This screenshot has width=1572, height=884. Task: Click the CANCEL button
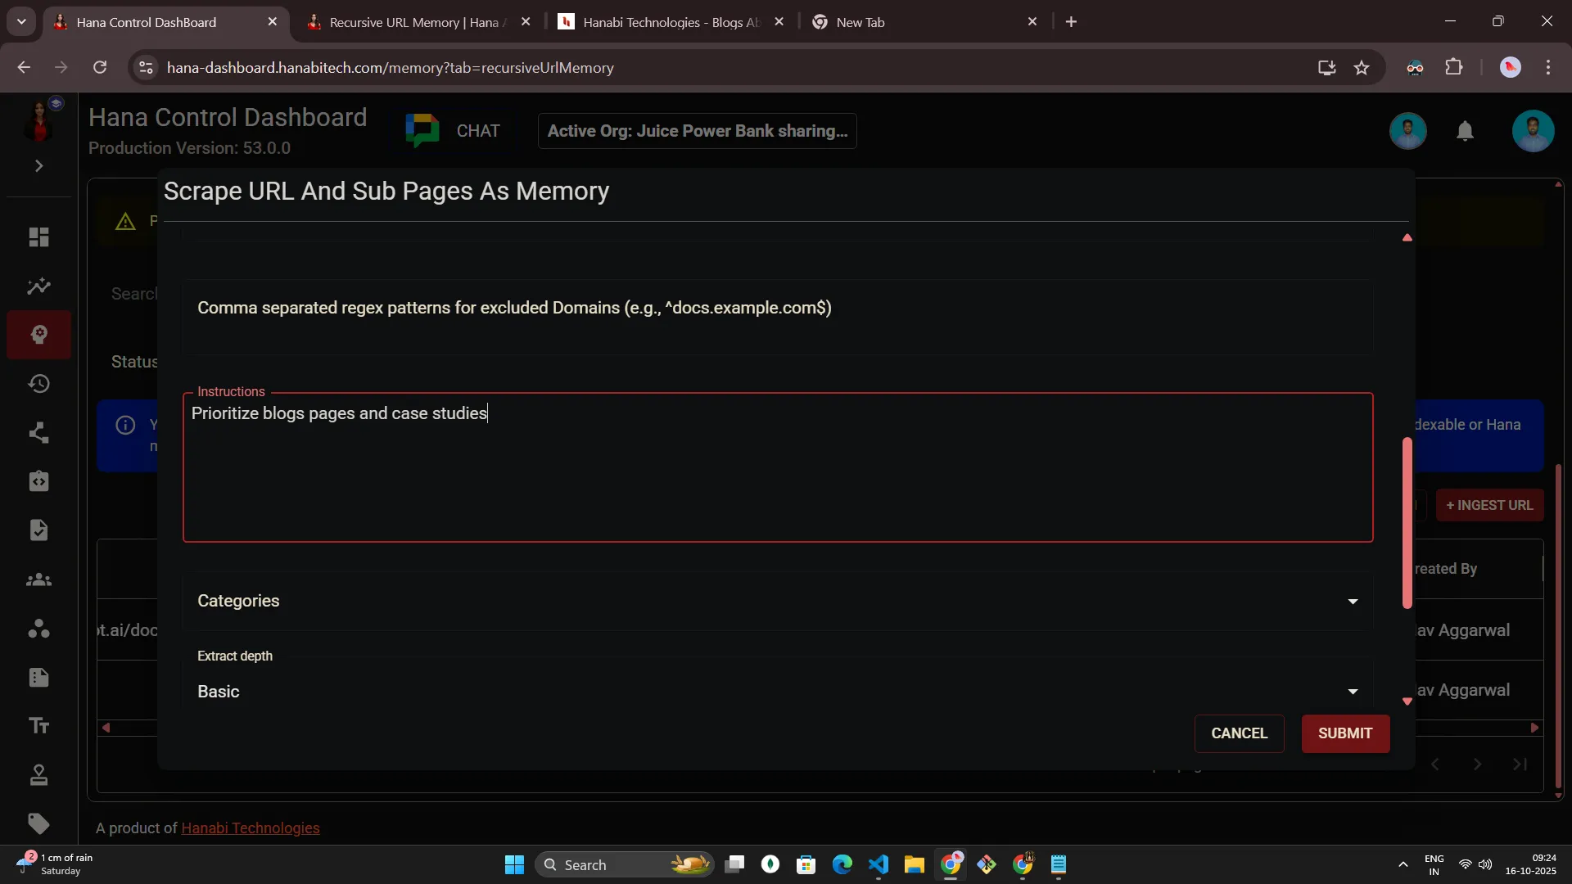coord(1239,733)
